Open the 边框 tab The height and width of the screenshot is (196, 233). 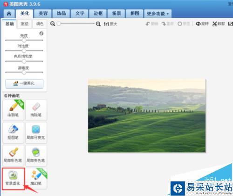point(98,14)
